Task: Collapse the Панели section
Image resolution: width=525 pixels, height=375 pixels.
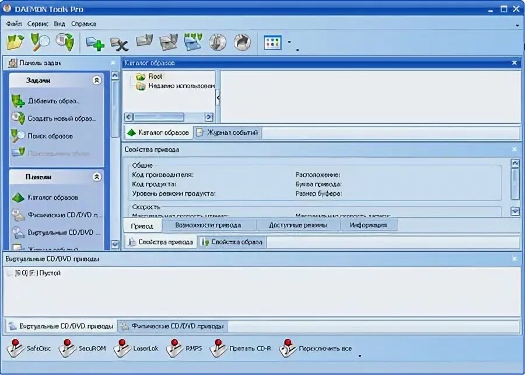Action: coord(97,177)
